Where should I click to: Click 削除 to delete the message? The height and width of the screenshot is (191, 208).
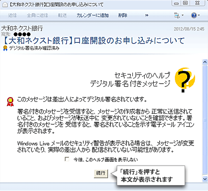123,15
